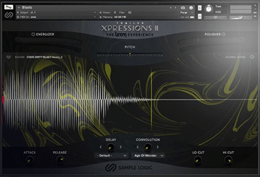Click the CDDS DIRTY BLAST Heavy_2 sound name
The image size is (260, 177).
coord(44,57)
